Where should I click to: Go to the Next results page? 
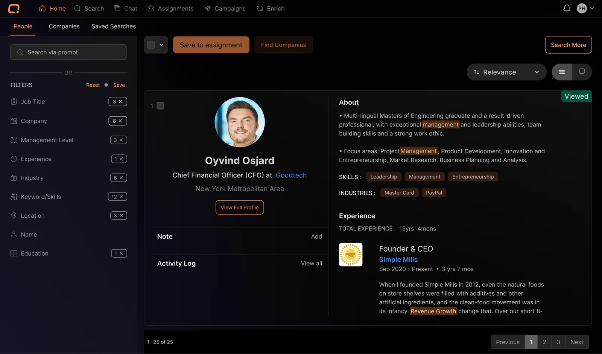577,342
